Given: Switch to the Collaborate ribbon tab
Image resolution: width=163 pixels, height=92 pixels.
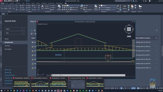Looking at the screenshot, I should [44, 3].
